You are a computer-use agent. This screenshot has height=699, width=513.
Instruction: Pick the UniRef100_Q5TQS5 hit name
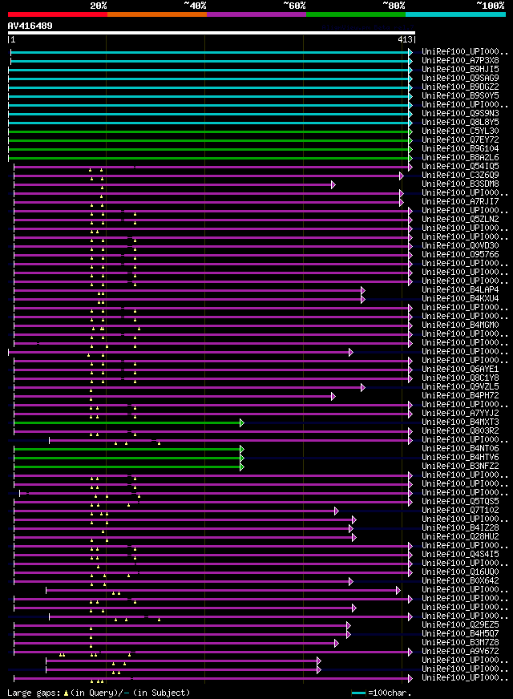click(460, 502)
